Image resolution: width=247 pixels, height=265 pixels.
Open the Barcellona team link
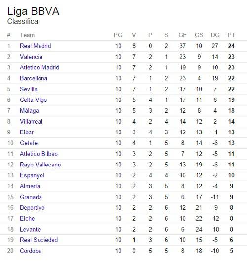coord(34,78)
